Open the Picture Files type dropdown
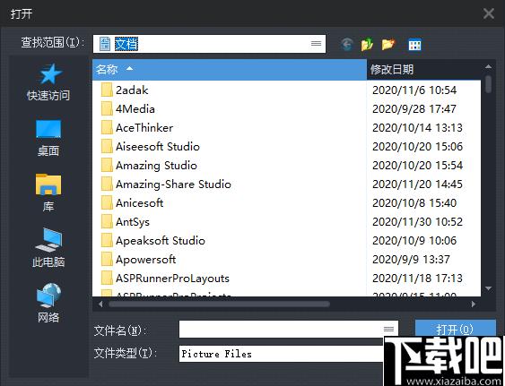This screenshot has height=386, width=505. click(x=281, y=354)
